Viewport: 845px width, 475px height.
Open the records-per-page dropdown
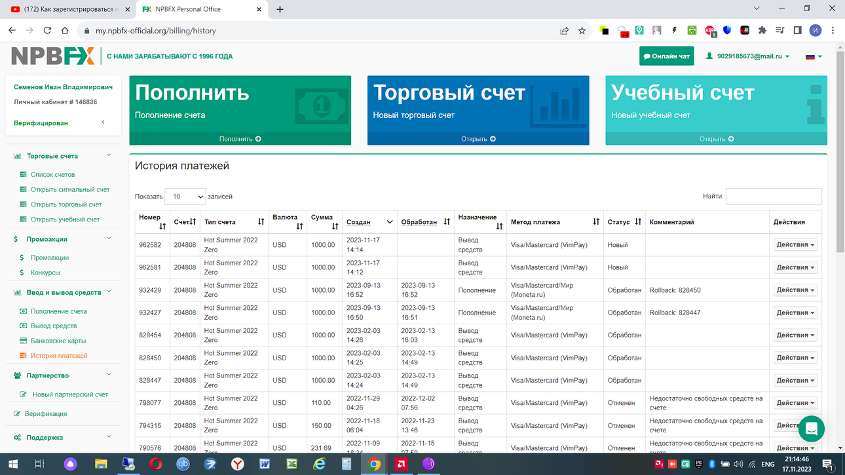point(185,197)
